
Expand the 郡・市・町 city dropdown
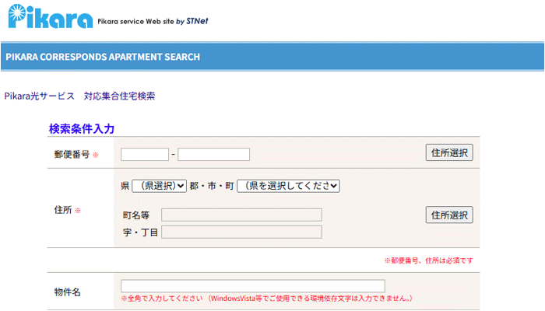(x=288, y=186)
